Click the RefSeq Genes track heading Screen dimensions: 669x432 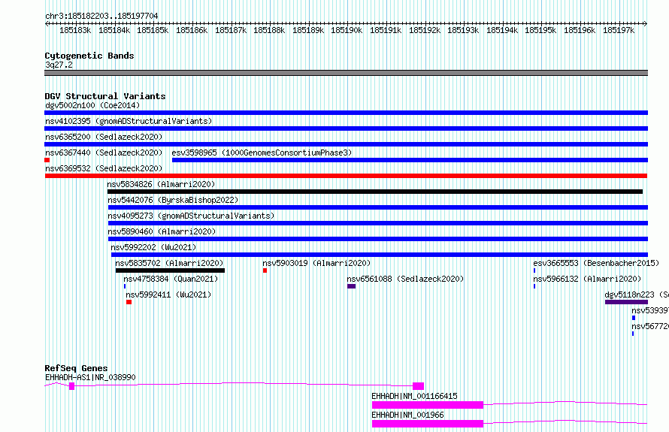pos(76,368)
